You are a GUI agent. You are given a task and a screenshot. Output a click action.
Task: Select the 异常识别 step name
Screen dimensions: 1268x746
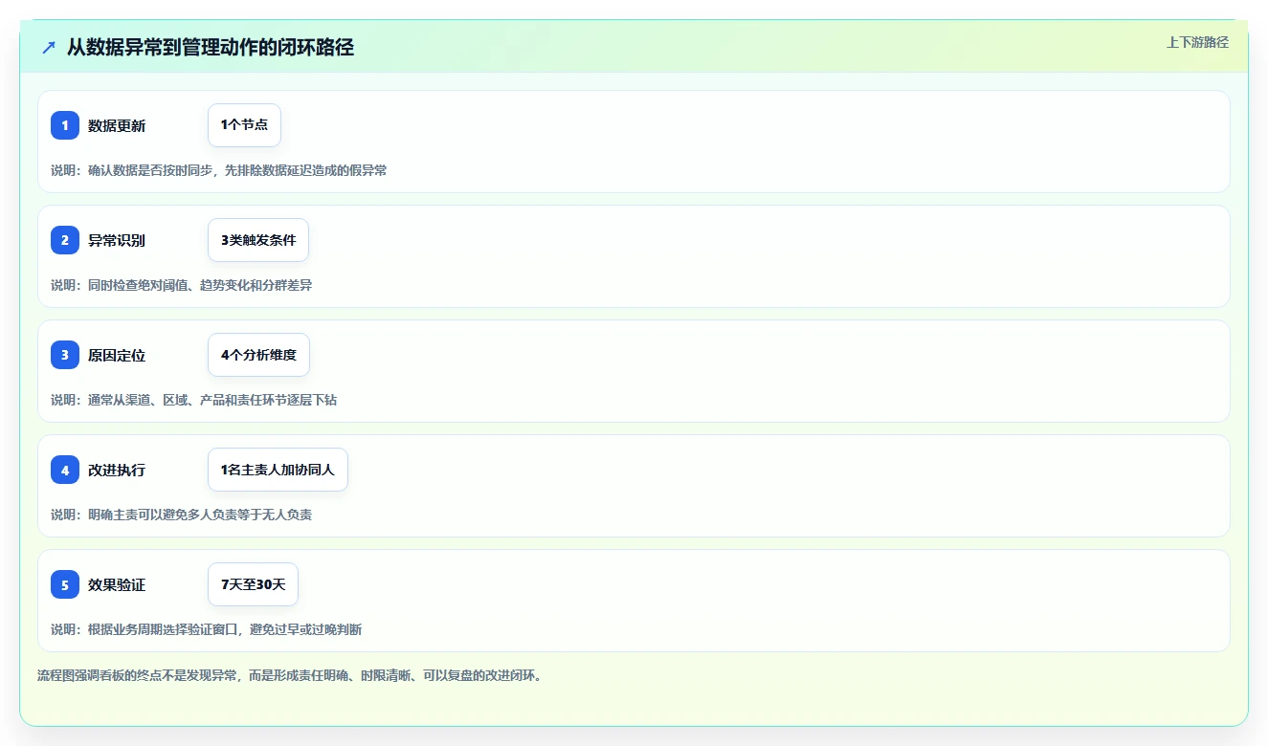click(x=117, y=240)
